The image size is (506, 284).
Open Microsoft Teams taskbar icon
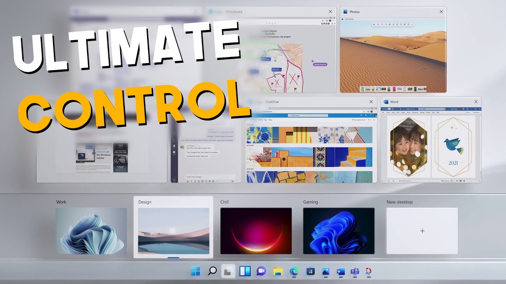(355, 271)
